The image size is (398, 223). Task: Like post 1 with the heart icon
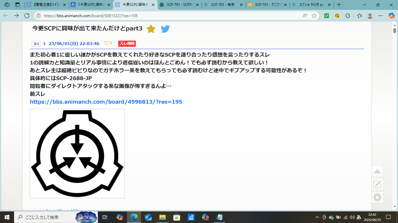click(x=106, y=43)
